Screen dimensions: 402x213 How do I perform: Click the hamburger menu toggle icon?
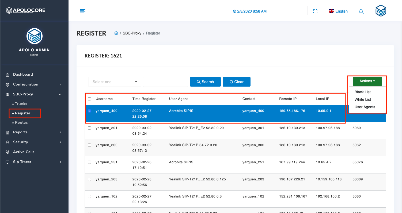click(83, 11)
